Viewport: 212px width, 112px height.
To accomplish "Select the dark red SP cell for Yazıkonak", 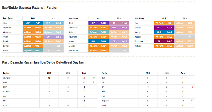I will coord(164,41).
